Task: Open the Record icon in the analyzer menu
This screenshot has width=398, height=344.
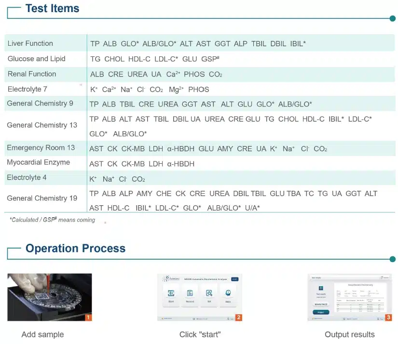Action: (190, 293)
